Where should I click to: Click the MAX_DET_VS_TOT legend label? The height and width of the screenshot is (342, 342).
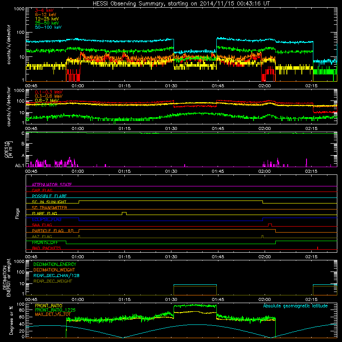tap(53, 314)
